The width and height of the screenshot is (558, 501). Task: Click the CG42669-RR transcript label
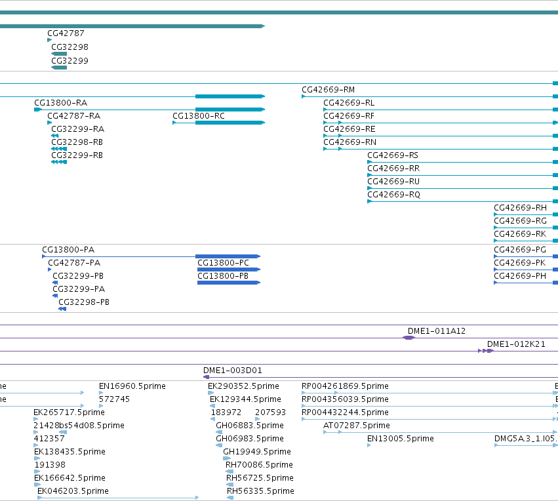pos(393,169)
